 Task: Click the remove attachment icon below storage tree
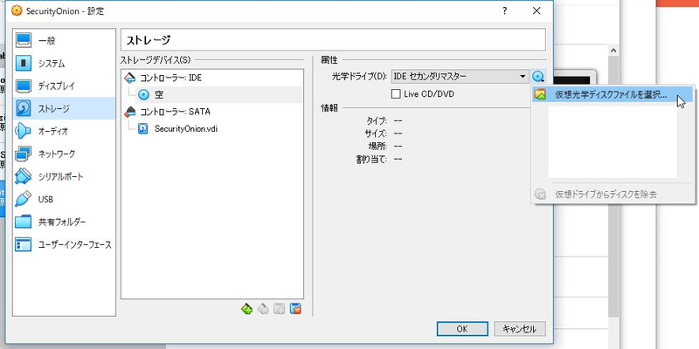pyautogui.click(x=295, y=309)
